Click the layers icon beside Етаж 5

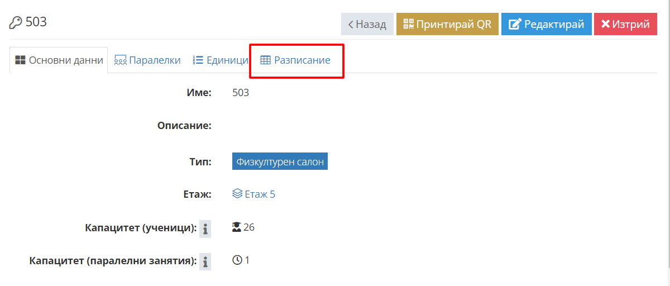pos(237,194)
